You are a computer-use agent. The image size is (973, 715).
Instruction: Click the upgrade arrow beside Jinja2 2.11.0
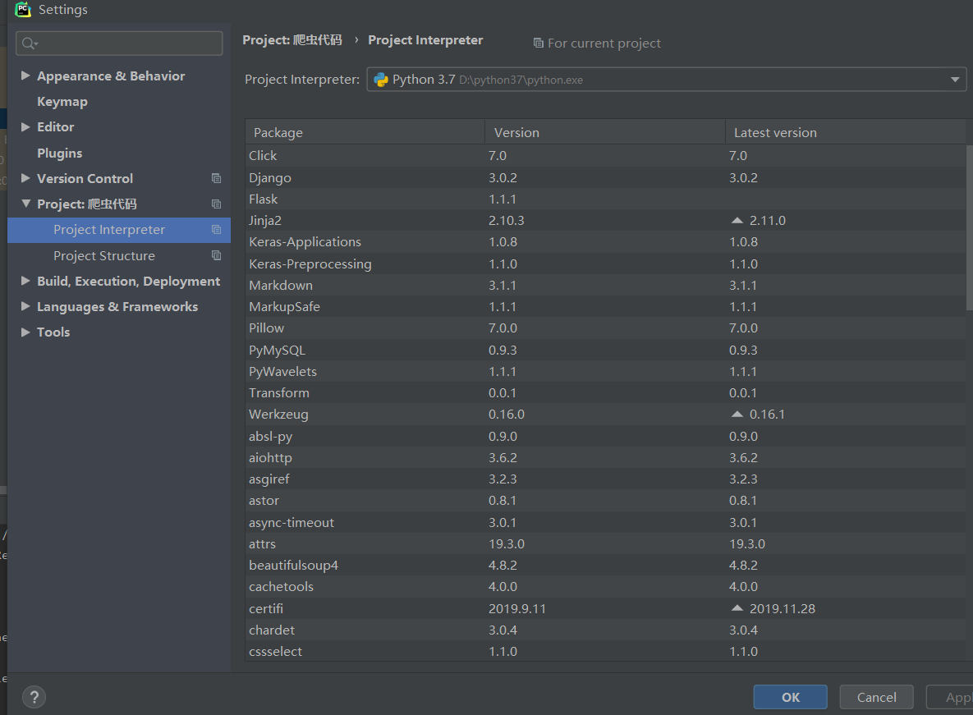pos(737,220)
